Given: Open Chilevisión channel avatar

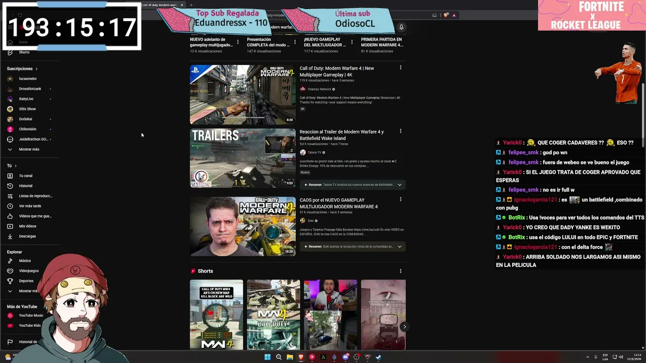Looking at the screenshot, I should (10, 129).
